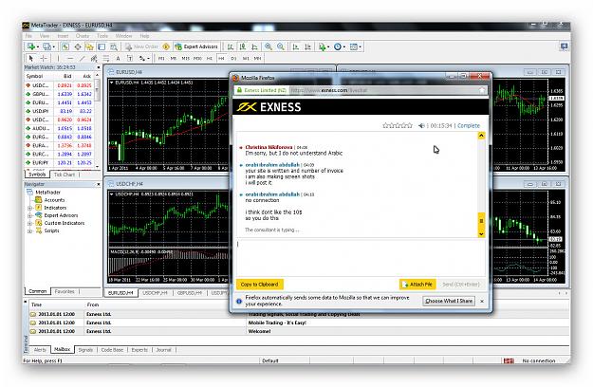Click the chat scroll-up yellow arrow

481,136
